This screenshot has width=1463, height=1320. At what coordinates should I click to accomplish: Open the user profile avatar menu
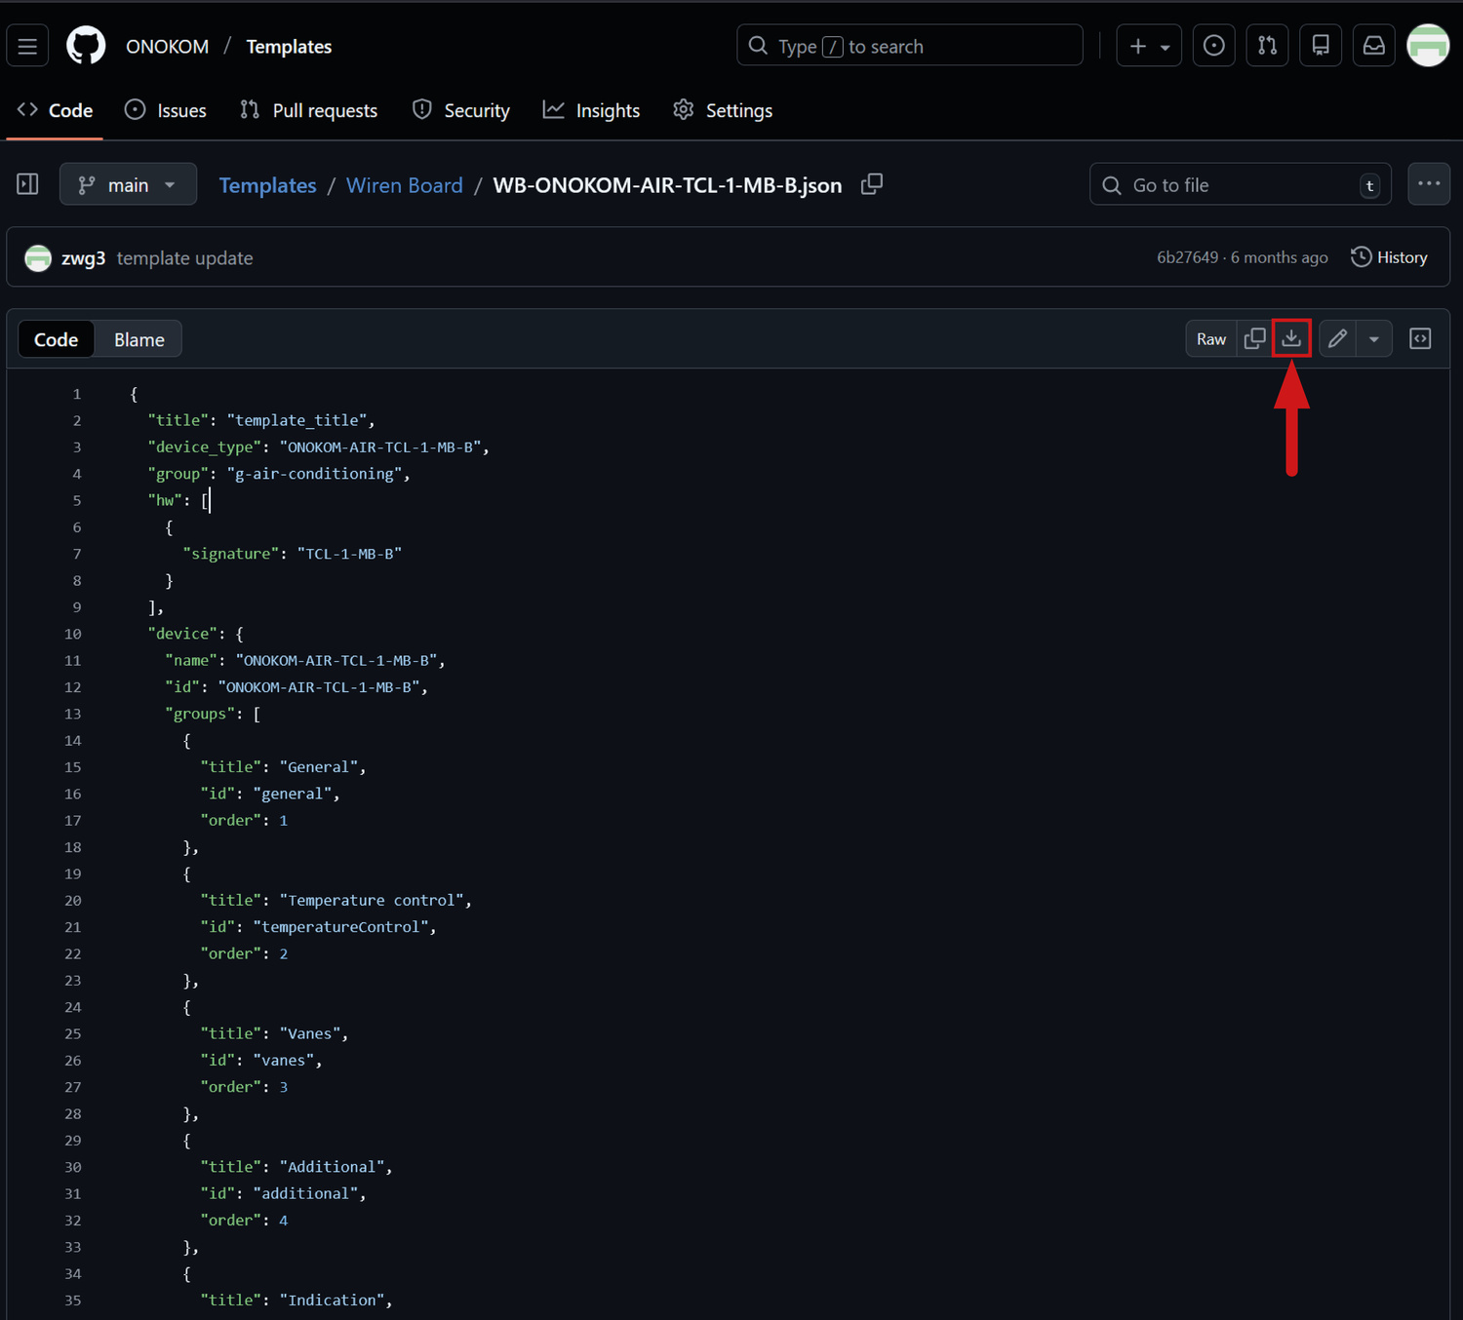(1428, 46)
